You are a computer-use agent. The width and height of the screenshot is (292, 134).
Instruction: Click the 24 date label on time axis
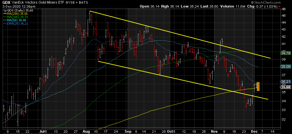point(117,131)
